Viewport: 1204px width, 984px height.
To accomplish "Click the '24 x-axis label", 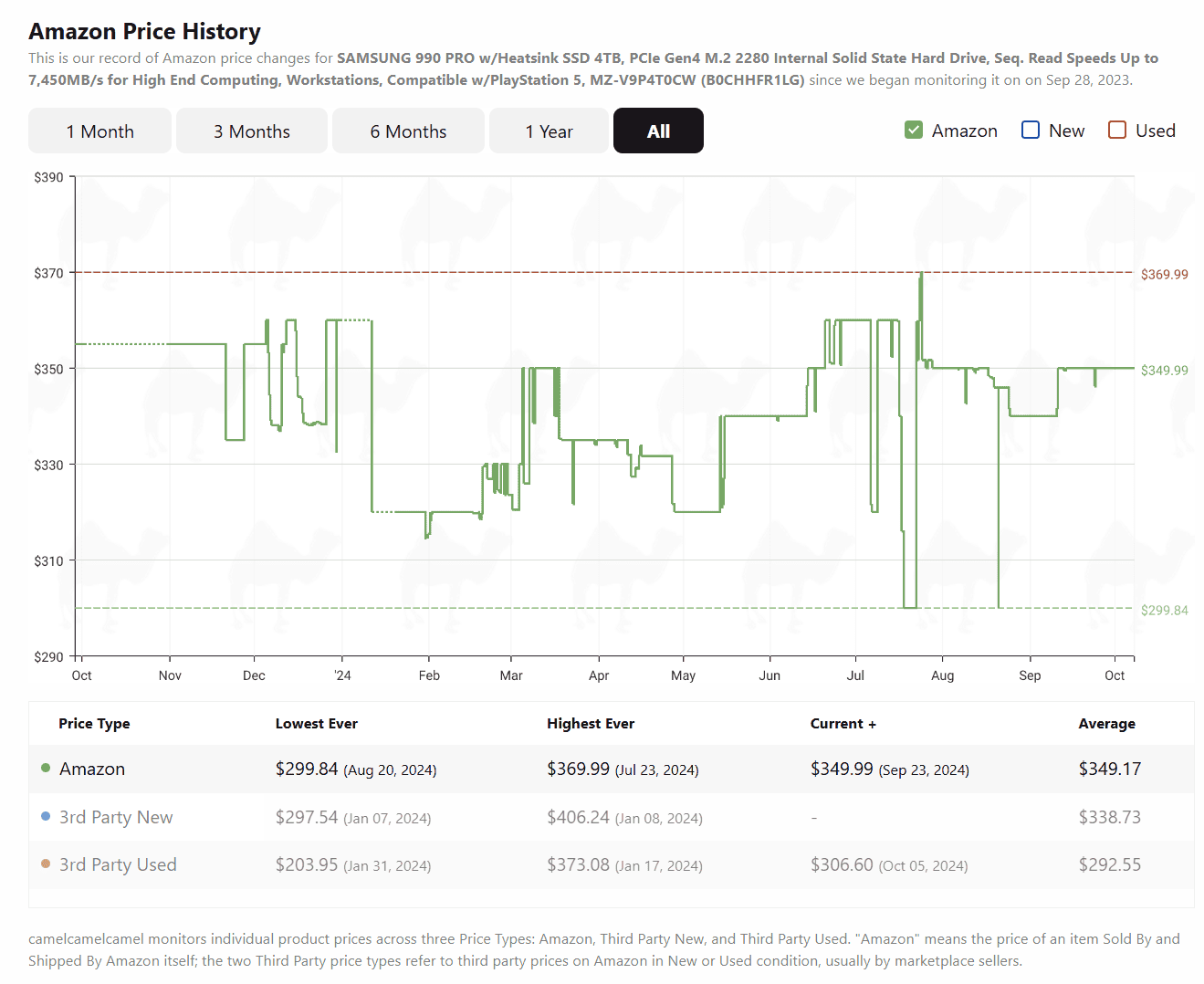I will (342, 675).
